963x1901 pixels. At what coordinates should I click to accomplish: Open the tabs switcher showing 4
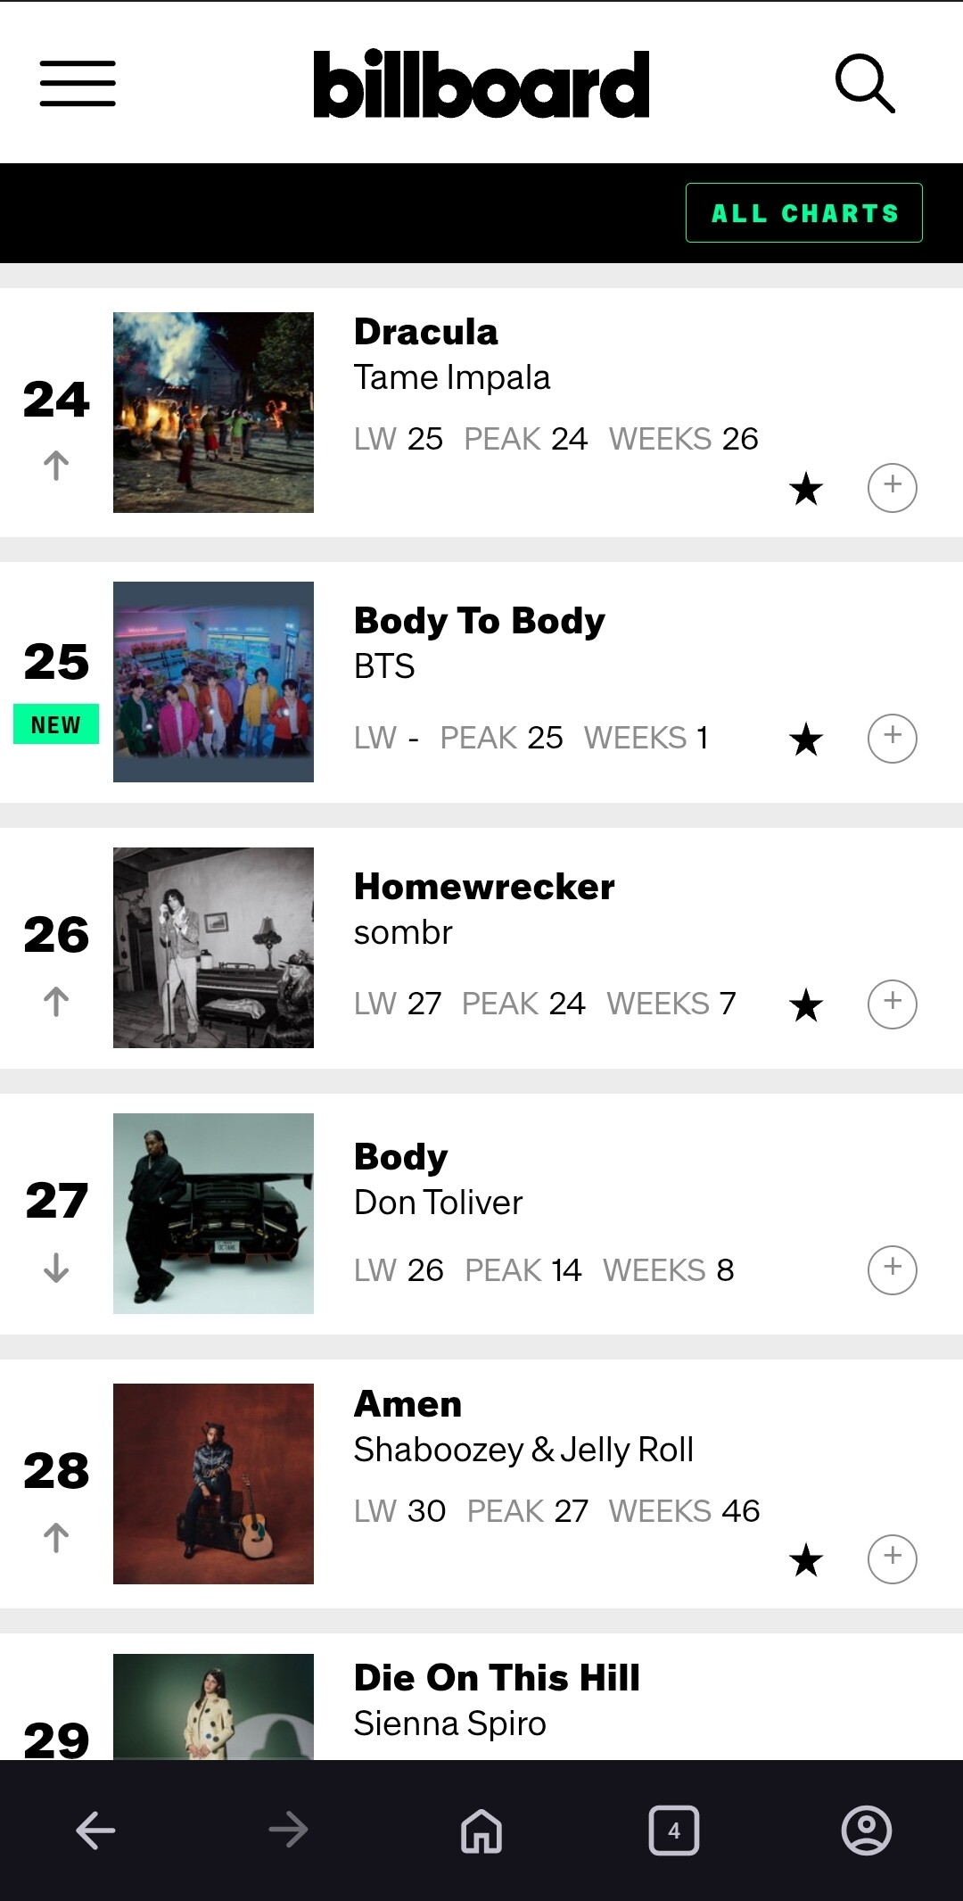(x=673, y=1831)
